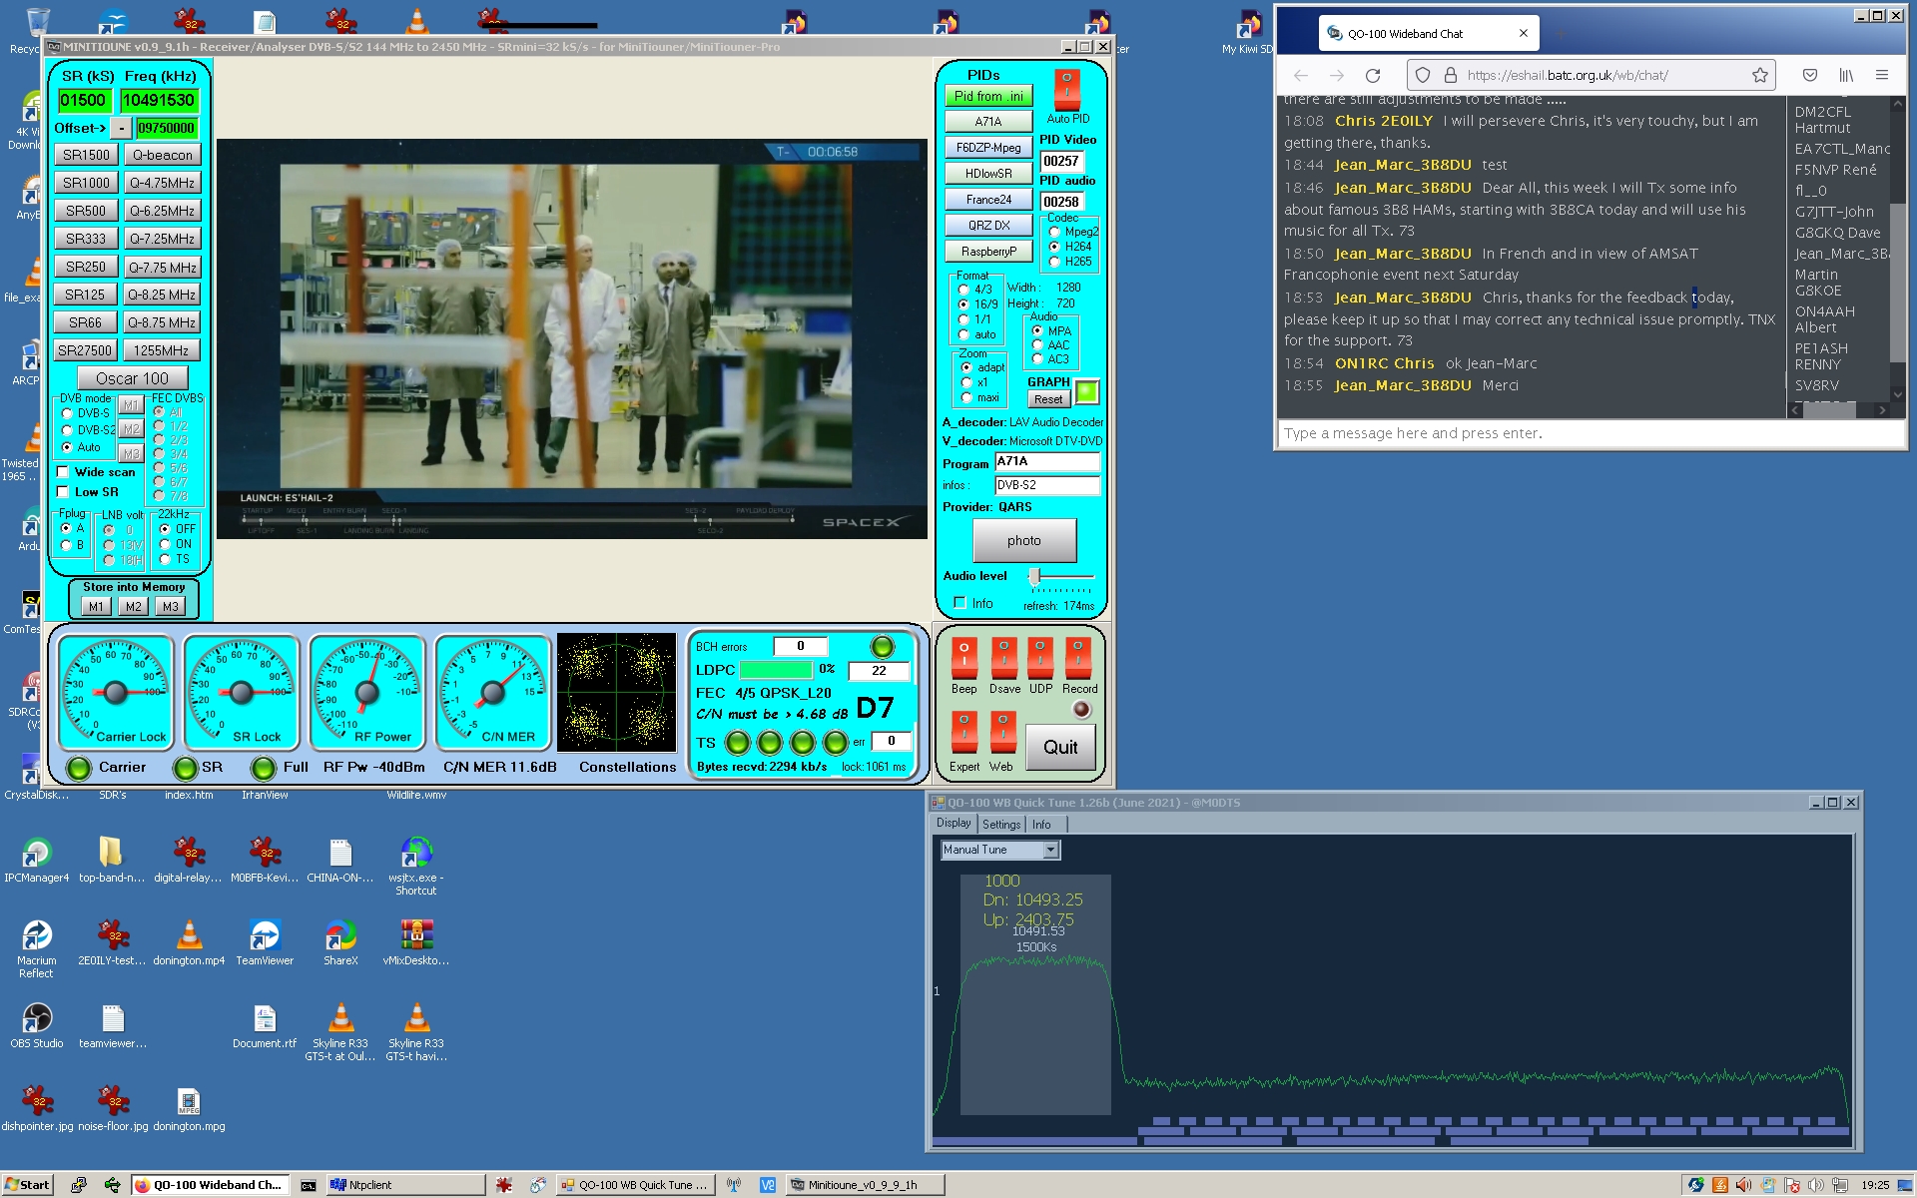Flip the red Dsave switch
This screenshot has width=1917, height=1198.
pyautogui.click(x=1003, y=659)
